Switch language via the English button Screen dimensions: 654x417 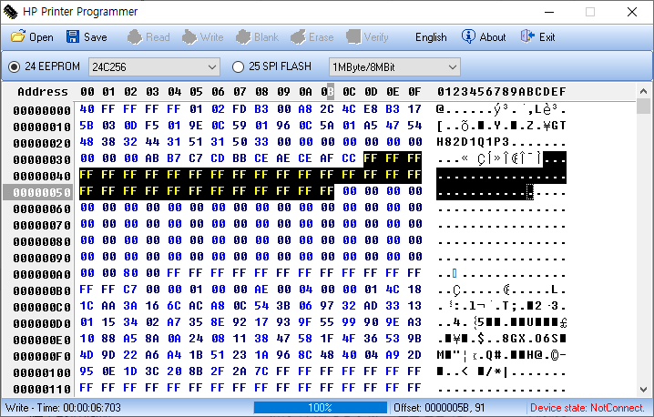(431, 37)
